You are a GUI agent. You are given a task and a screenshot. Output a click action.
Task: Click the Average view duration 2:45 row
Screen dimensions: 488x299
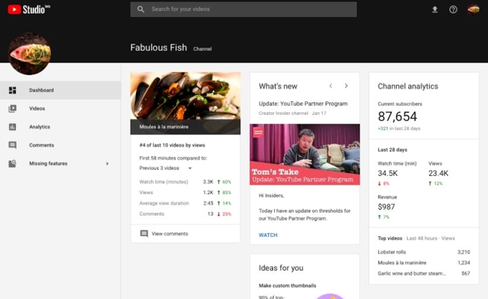point(185,203)
